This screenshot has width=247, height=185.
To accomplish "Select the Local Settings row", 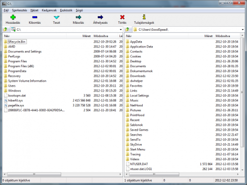I will point(183,95).
